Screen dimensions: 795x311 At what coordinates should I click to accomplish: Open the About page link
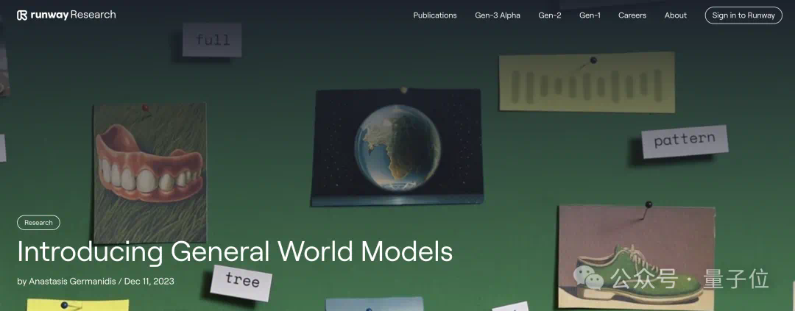(x=675, y=15)
